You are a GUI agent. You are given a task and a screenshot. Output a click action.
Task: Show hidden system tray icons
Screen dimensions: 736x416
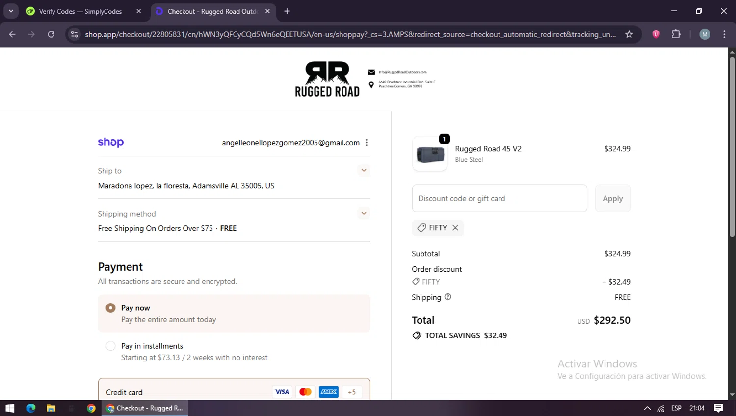click(647, 408)
